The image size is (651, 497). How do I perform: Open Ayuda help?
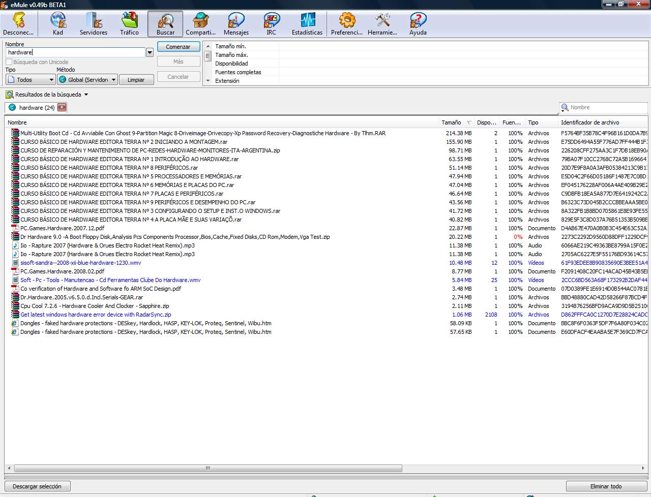click(x=418, y=24)
